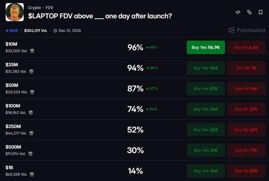This screenshot has width=269, height=181.
Task: Click the rewards gift icon for $10M
Action: coord(32,51)
